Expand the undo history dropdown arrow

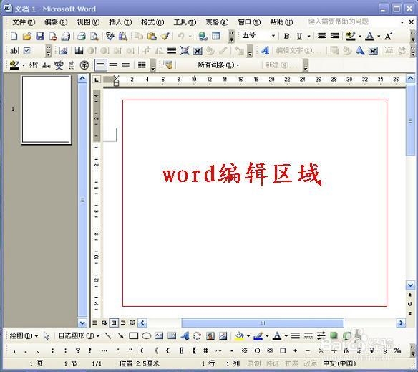190,36
